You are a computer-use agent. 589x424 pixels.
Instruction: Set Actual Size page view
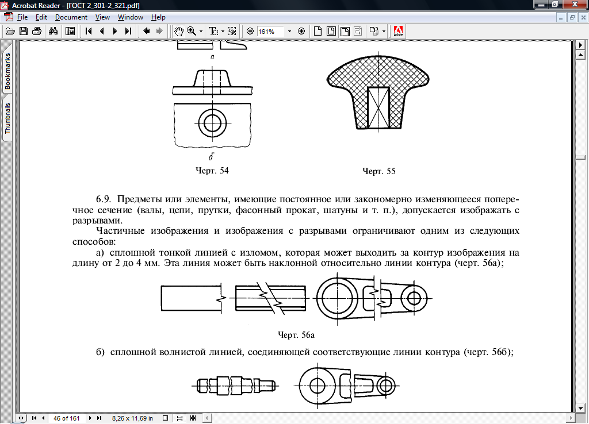[318, 31]
